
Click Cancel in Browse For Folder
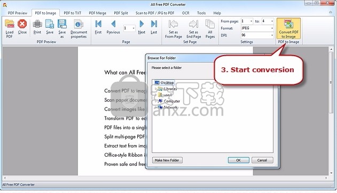(x=262, y=160)
